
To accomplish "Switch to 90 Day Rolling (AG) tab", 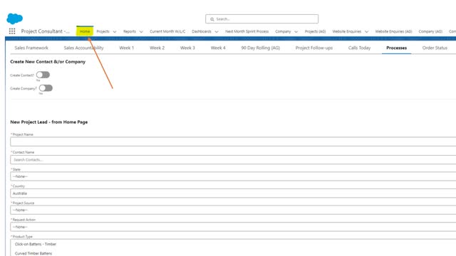I will click(261, 48).
